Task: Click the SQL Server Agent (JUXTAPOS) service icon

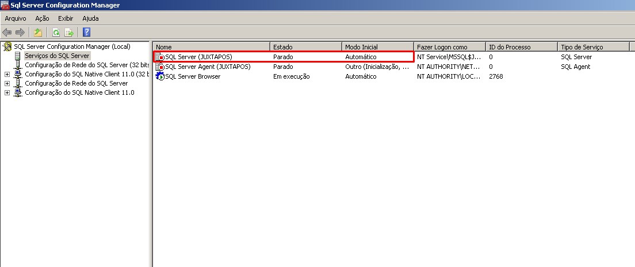Action: pyautogui.click(x=160, y=67)
